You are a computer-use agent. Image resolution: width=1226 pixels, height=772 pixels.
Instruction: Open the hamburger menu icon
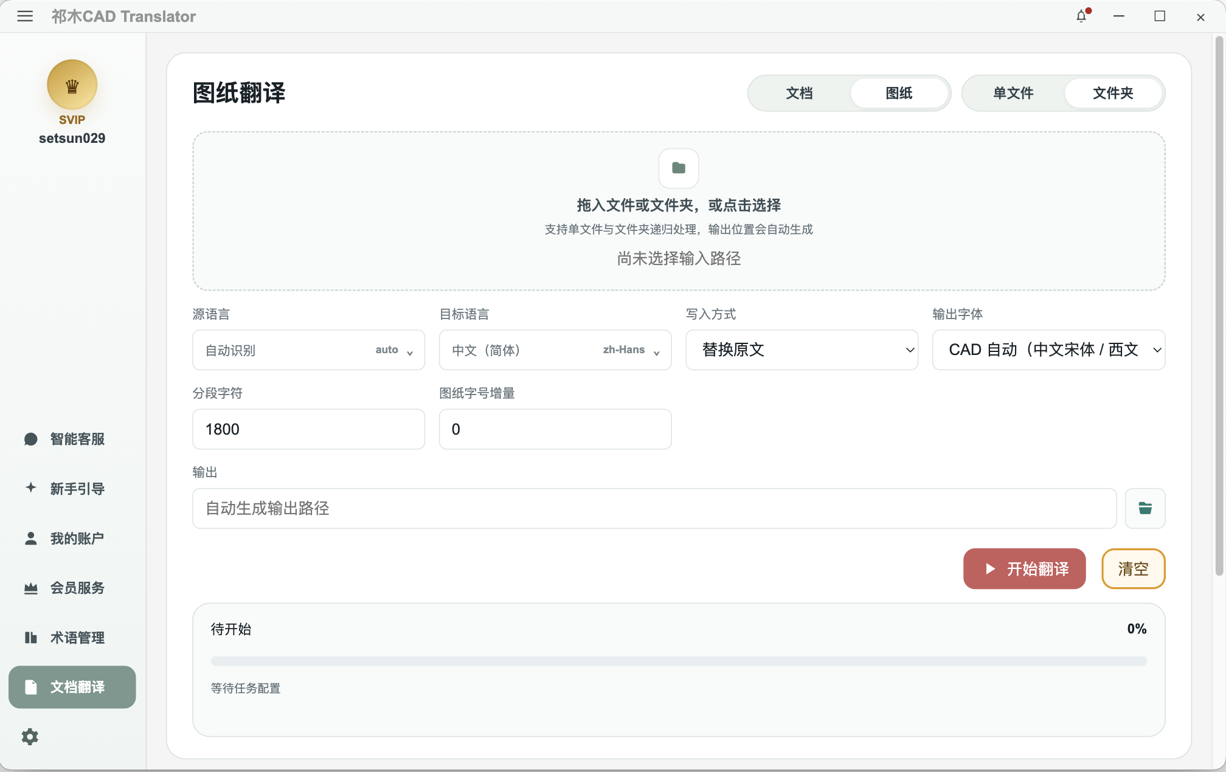click(25, 16)
